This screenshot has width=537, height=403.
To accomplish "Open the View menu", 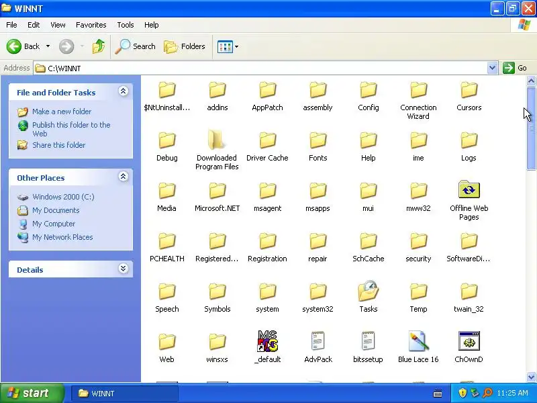I will [x=58, y=25].
